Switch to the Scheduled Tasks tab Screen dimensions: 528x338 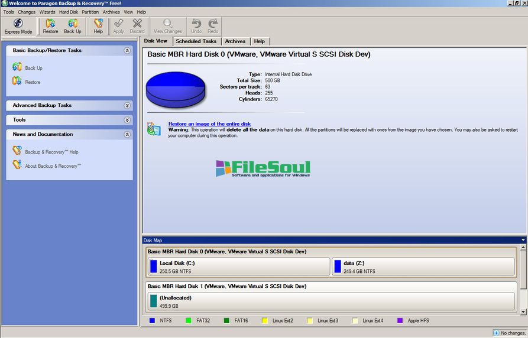point(196,41)
